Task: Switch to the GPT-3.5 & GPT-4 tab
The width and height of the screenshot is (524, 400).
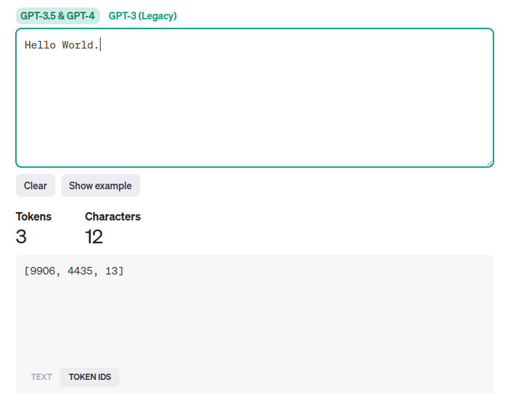Action: click(58, 16)
